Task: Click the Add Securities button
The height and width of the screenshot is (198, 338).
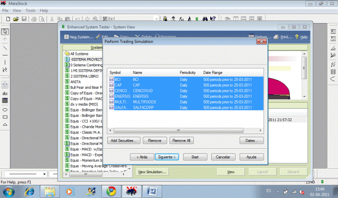Action: [x=124, y=140]
